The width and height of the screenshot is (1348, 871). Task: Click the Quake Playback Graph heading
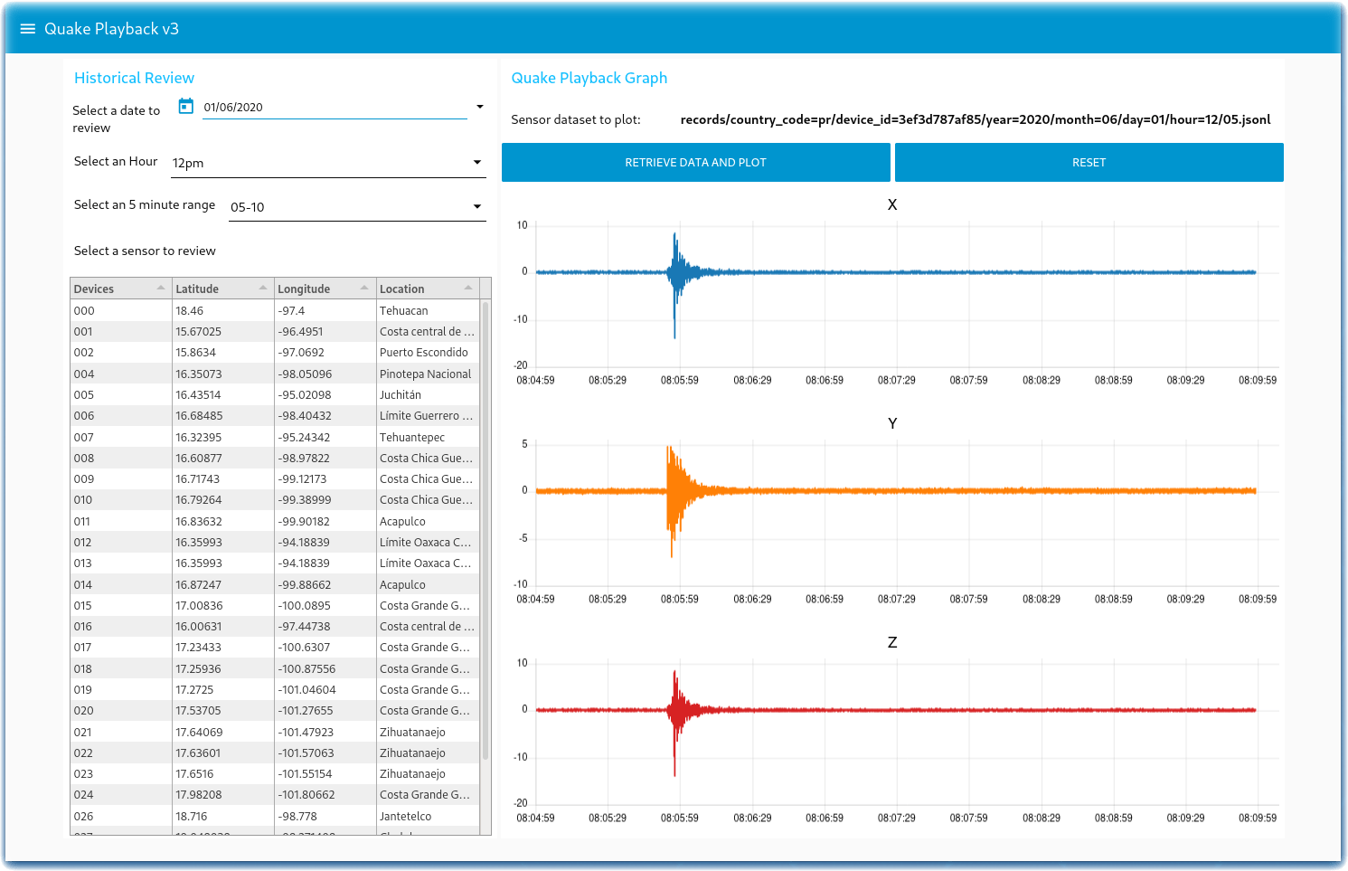(589, 78)
